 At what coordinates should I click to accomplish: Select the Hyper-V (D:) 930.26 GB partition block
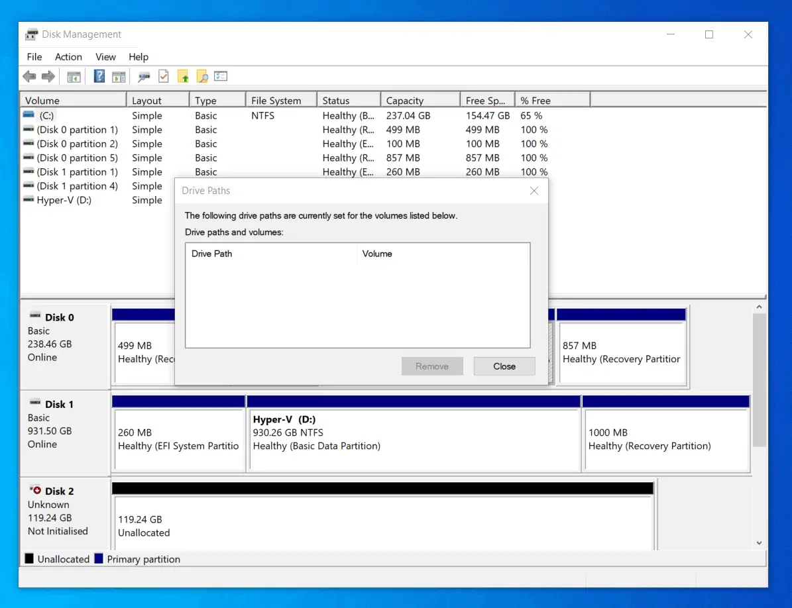click(x=414, y=434)
